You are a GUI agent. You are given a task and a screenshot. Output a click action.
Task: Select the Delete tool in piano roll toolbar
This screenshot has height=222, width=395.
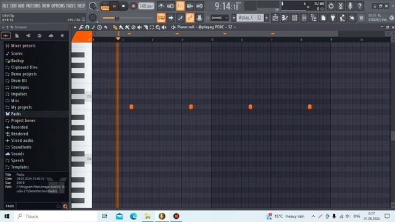133,27
